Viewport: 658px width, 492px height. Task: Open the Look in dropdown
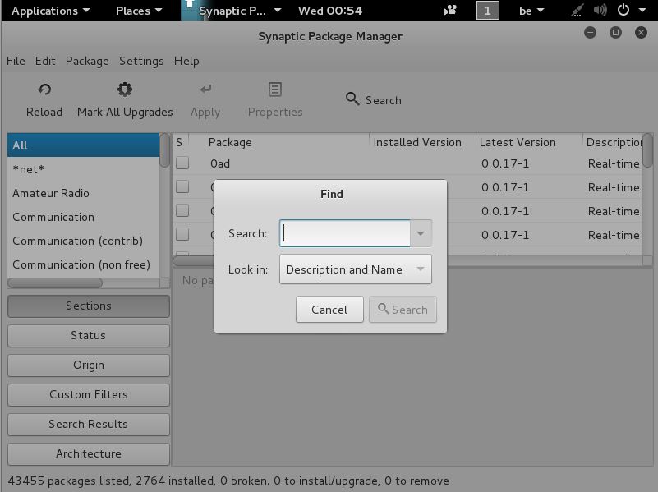[356, 269]
